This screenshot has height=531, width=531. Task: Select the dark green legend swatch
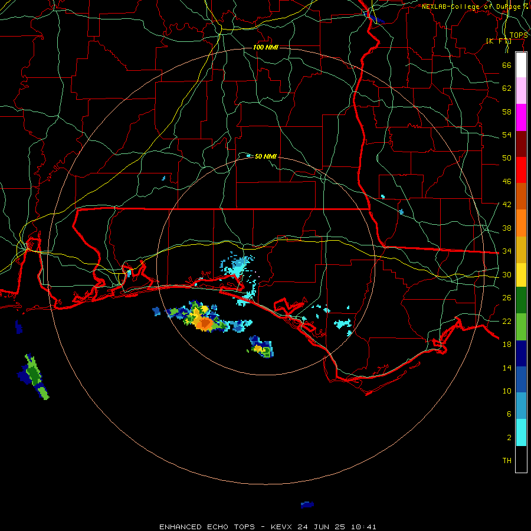tap(521, 300)
